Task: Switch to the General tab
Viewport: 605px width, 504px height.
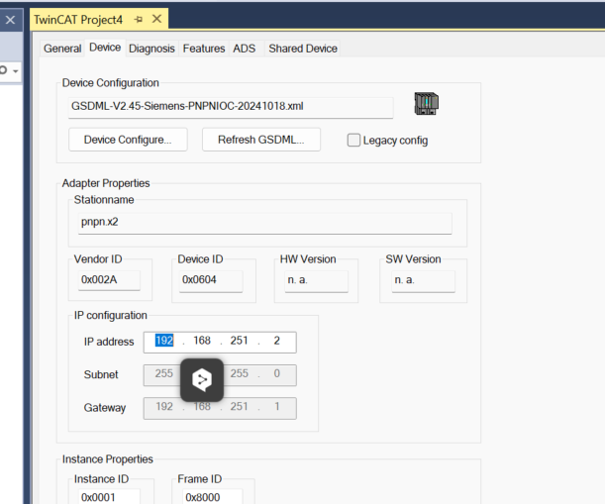Action: pyautogui.click(x=62, y=49)
